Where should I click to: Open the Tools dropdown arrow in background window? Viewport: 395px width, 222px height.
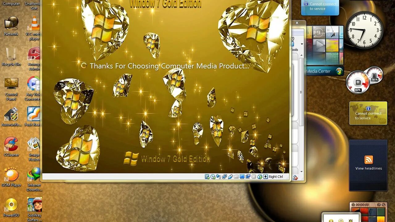[302, 44]
